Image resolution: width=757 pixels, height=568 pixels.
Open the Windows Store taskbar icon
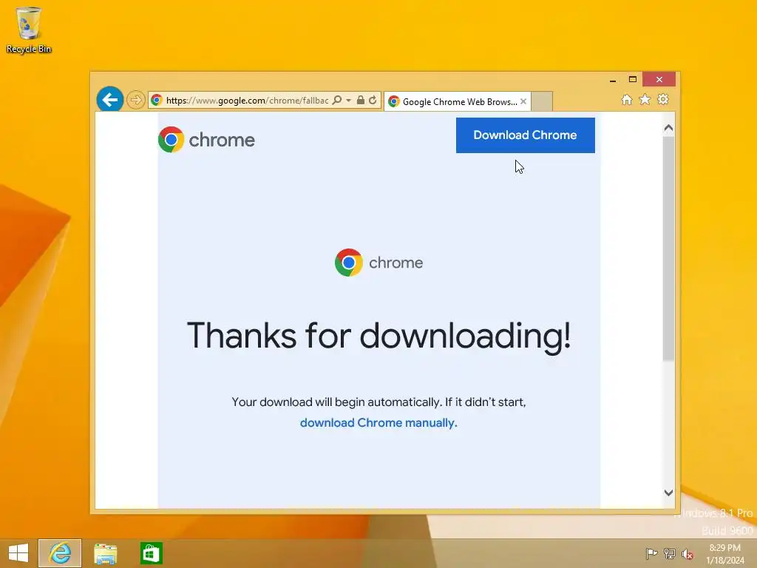tap(151, 553)
